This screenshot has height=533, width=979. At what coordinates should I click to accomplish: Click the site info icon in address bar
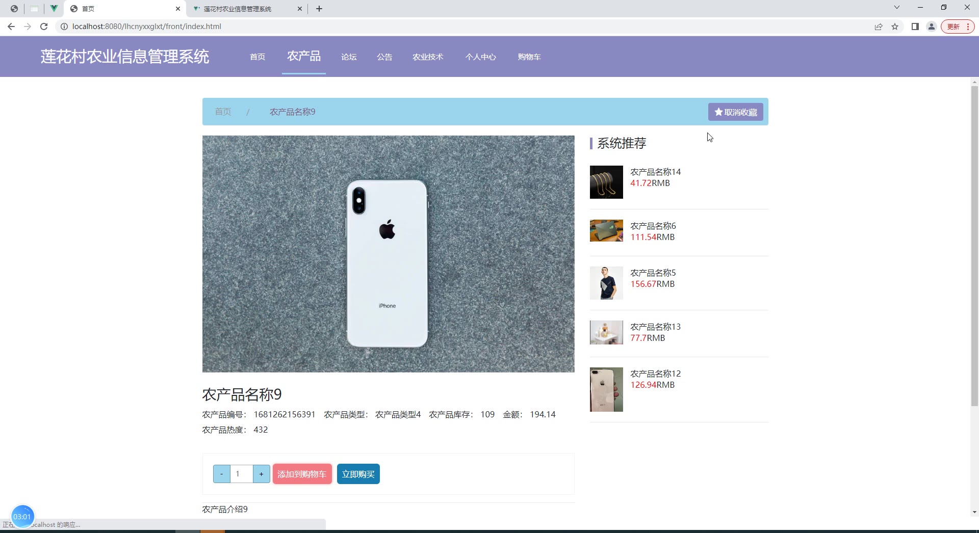pyautogui.click(x=64, y=26)
